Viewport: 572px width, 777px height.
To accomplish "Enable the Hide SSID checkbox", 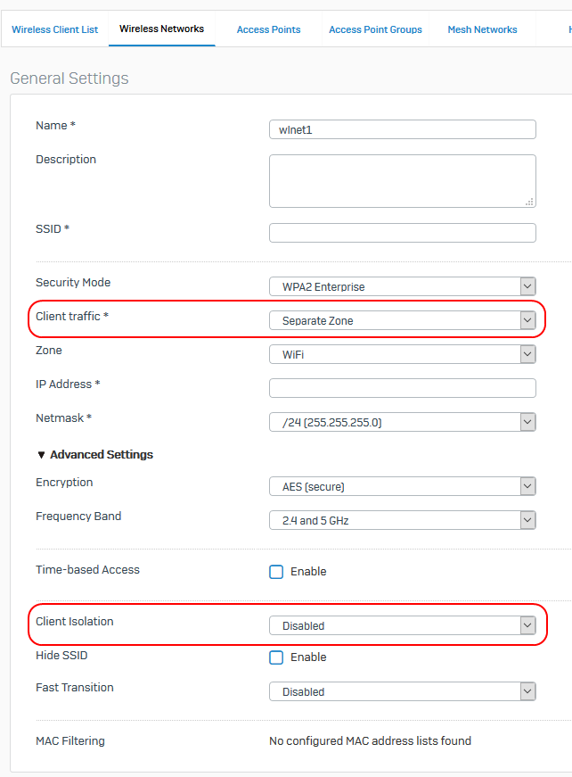I will click(x=276, y=657).
